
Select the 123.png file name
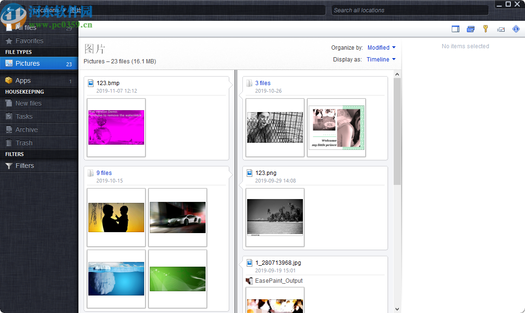266,173
